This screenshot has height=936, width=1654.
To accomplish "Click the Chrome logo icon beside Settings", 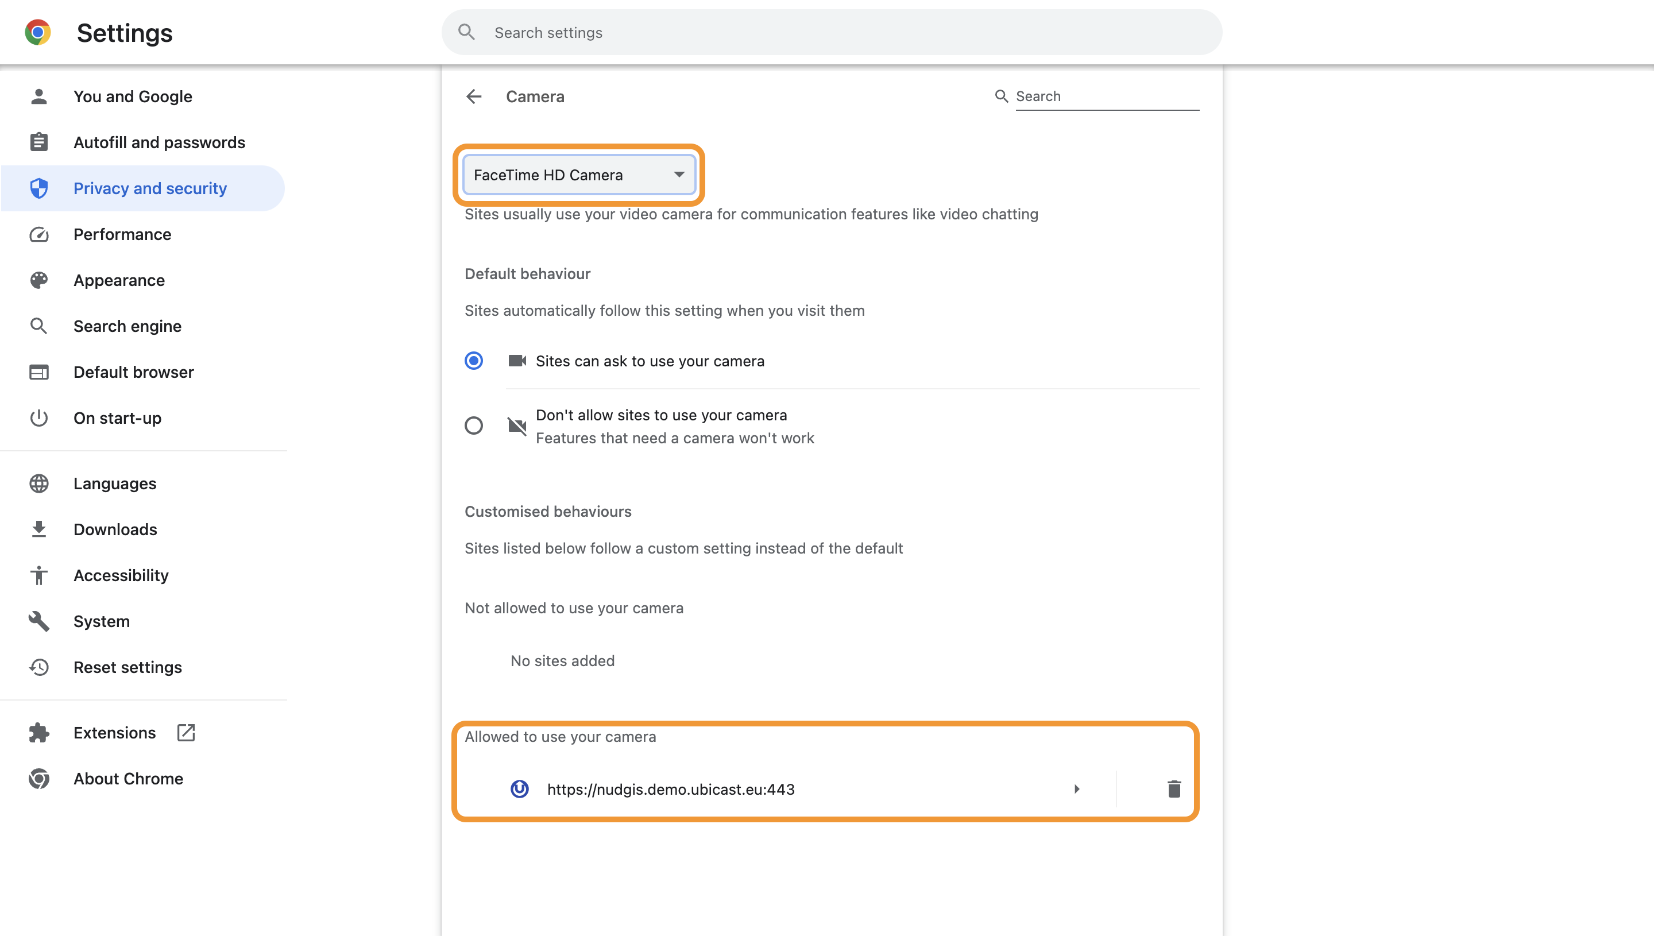I will [38, 32].
